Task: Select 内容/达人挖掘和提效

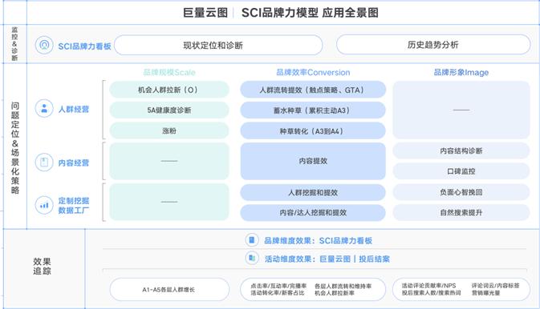Action: (313, 213)
